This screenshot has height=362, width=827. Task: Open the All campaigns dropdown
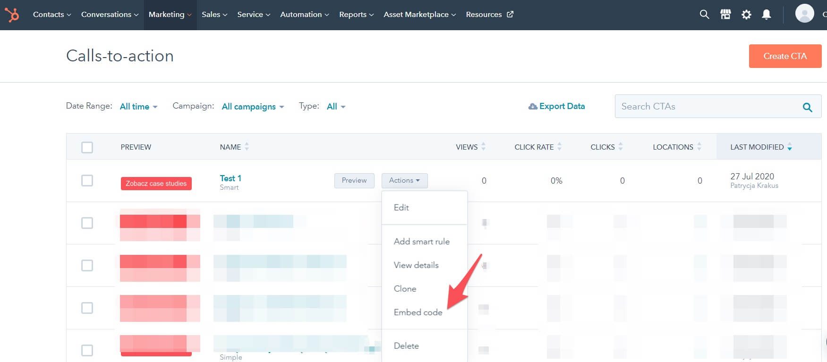coord(253,107)
